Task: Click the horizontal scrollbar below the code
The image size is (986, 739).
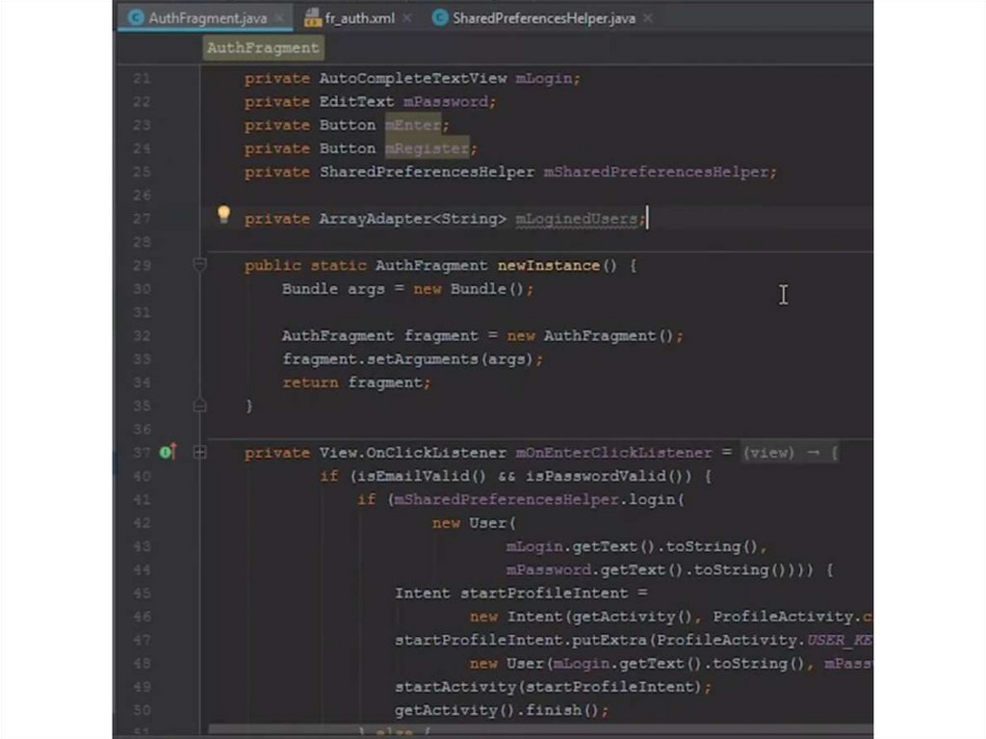Action: (x=539, y=731)
